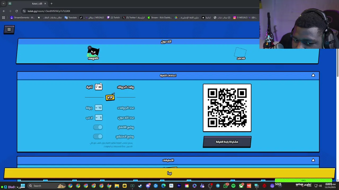
Task: Go back in browser history
Action: (x=4, y=11)
